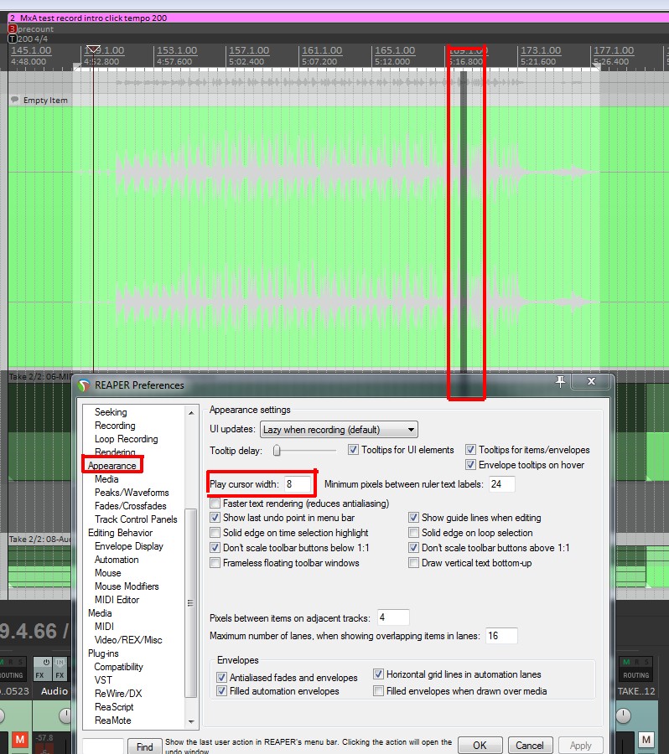Open the UI updates dropdown
Image resolution: width=669 pixels, height=754 pixels.
[x=338, y=430]
